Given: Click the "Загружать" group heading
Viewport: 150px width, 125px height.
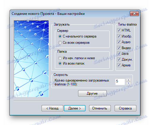Looking at the screenshot, I should click(x=61, y=24).
